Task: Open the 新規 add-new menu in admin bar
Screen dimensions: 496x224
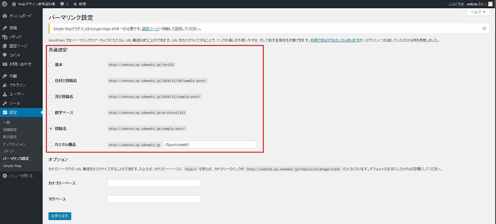Action: [x=79, y=4]
